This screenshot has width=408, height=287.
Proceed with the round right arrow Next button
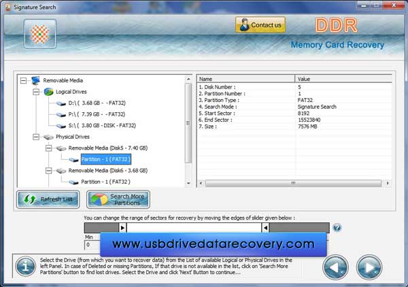coord(369,267)
